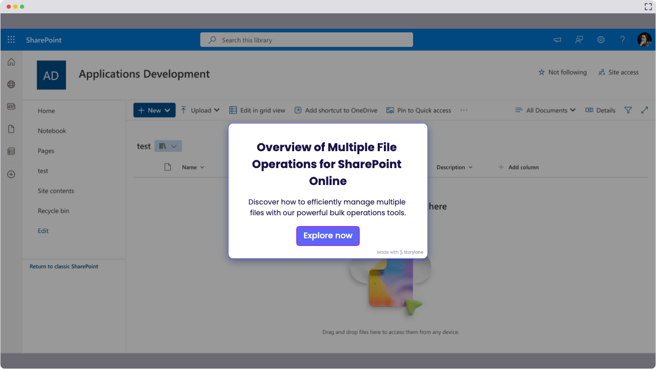This screenshot has height=369, width=656.
Task: Open Notebook in site navigation
Action: click(52, 131)
